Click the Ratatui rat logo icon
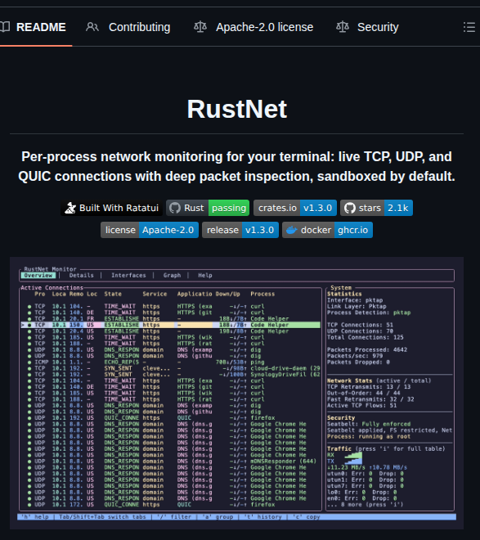Image resolution: width=480 pixels, height=540 pixels. [70, 208]
